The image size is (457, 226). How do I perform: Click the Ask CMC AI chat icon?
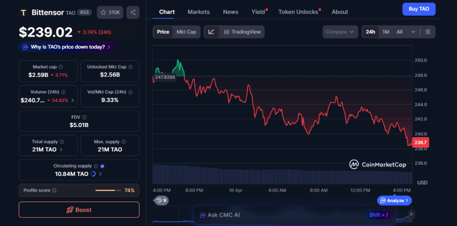tap(203, 216)
